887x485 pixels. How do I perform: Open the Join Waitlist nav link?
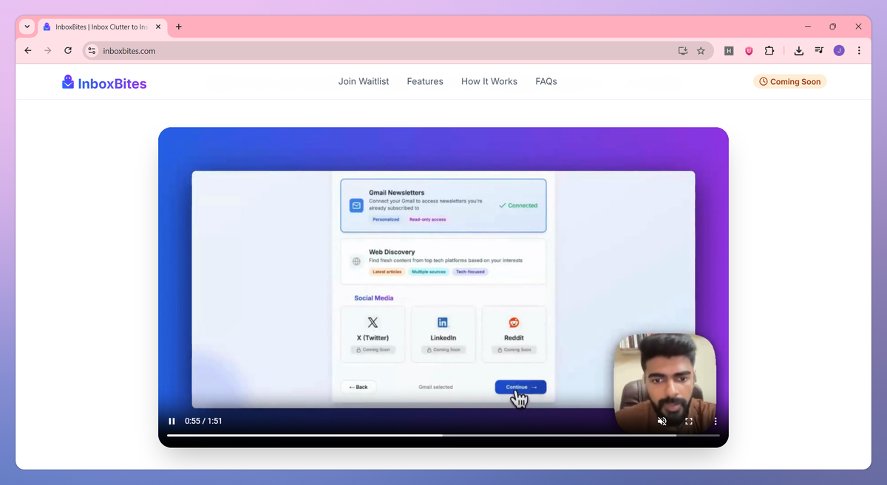(364, 81)
